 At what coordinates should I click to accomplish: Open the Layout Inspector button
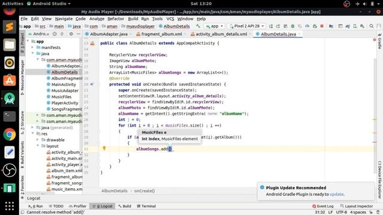pyautogui.click(x=357, y=206)
